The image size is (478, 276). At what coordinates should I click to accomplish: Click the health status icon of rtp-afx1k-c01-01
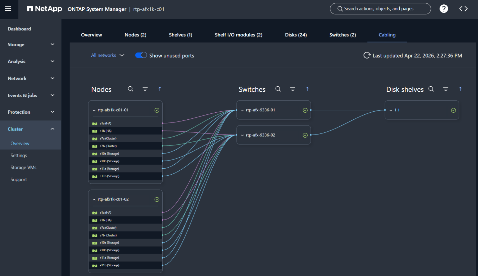pos(157,110)
